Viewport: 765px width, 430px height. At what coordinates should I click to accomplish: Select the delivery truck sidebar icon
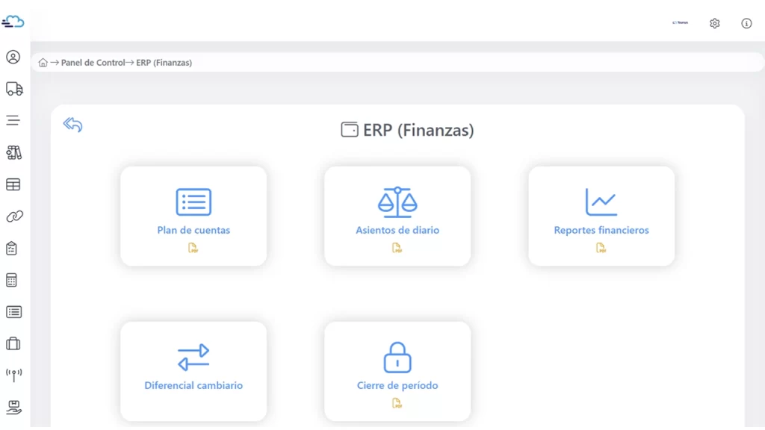(x=14, y=89)
